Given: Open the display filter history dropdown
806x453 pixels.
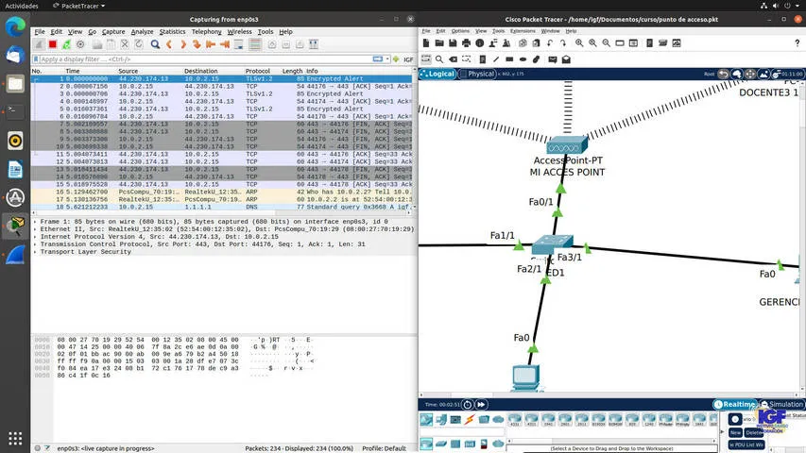Looking at the screenshot, I should tap(387, 59).
